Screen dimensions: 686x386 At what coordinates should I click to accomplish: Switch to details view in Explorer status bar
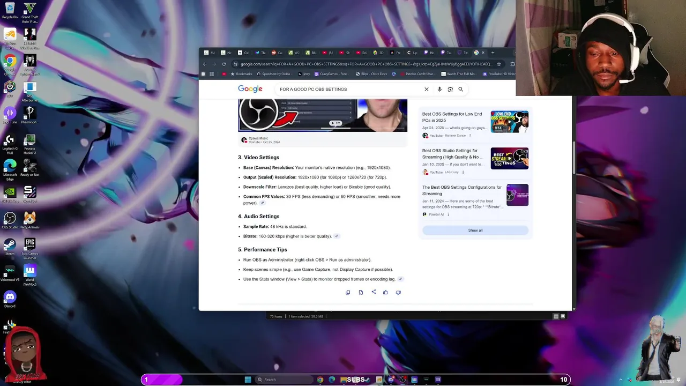tap(556, 316)
